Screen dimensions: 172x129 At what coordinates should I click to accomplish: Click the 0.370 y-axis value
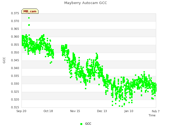[x=15, y=21]
